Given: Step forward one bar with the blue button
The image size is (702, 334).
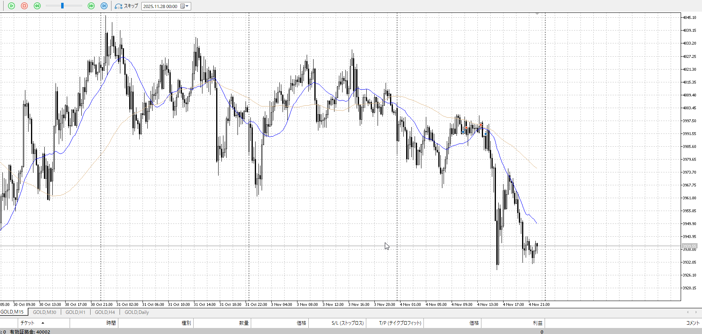Looking at the screenshot, I should 104,6.
